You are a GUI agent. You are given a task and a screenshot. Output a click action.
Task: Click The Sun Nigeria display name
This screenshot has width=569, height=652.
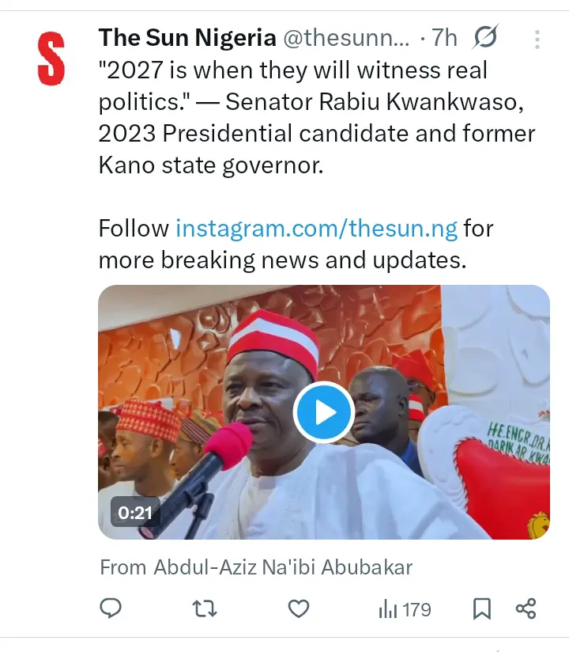click(187, 37)
